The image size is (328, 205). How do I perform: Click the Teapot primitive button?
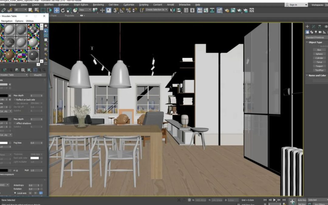point(319,66)
